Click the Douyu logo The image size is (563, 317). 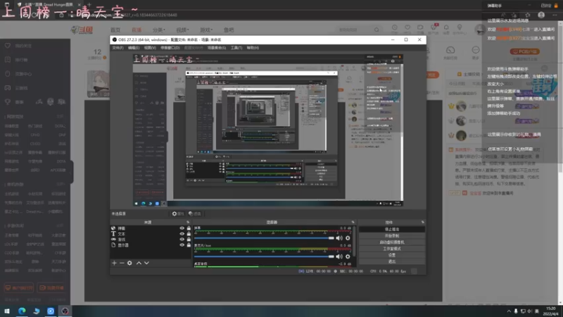82,30
